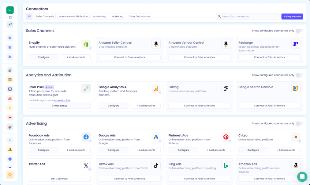Select the Other Datasources filter tab
This screenshot has width=310, height=185.
click(x=139, y=16)
